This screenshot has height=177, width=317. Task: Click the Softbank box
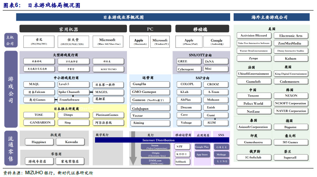(x=182, y=162)
